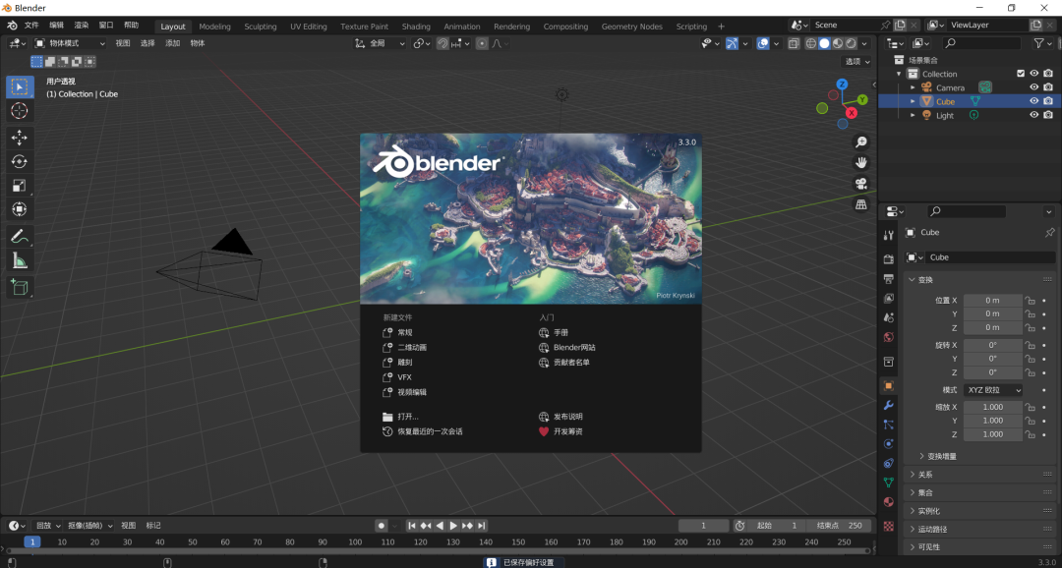This screenshot has height=568, width=1062.
Task: Select the Measure tool
Action: pos(20,259)
